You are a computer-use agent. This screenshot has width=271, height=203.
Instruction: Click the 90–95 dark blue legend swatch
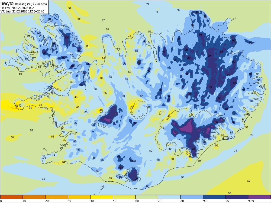pos(214,197)
